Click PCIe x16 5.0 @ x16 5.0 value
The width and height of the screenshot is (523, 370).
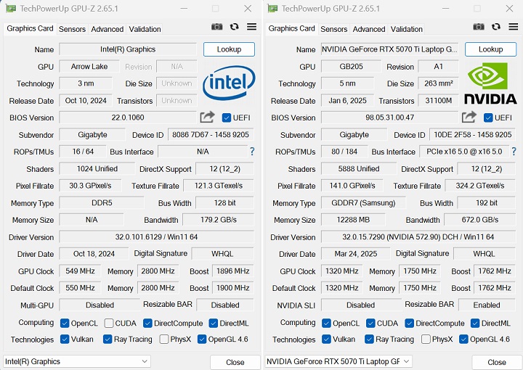(x=464, y=152)
